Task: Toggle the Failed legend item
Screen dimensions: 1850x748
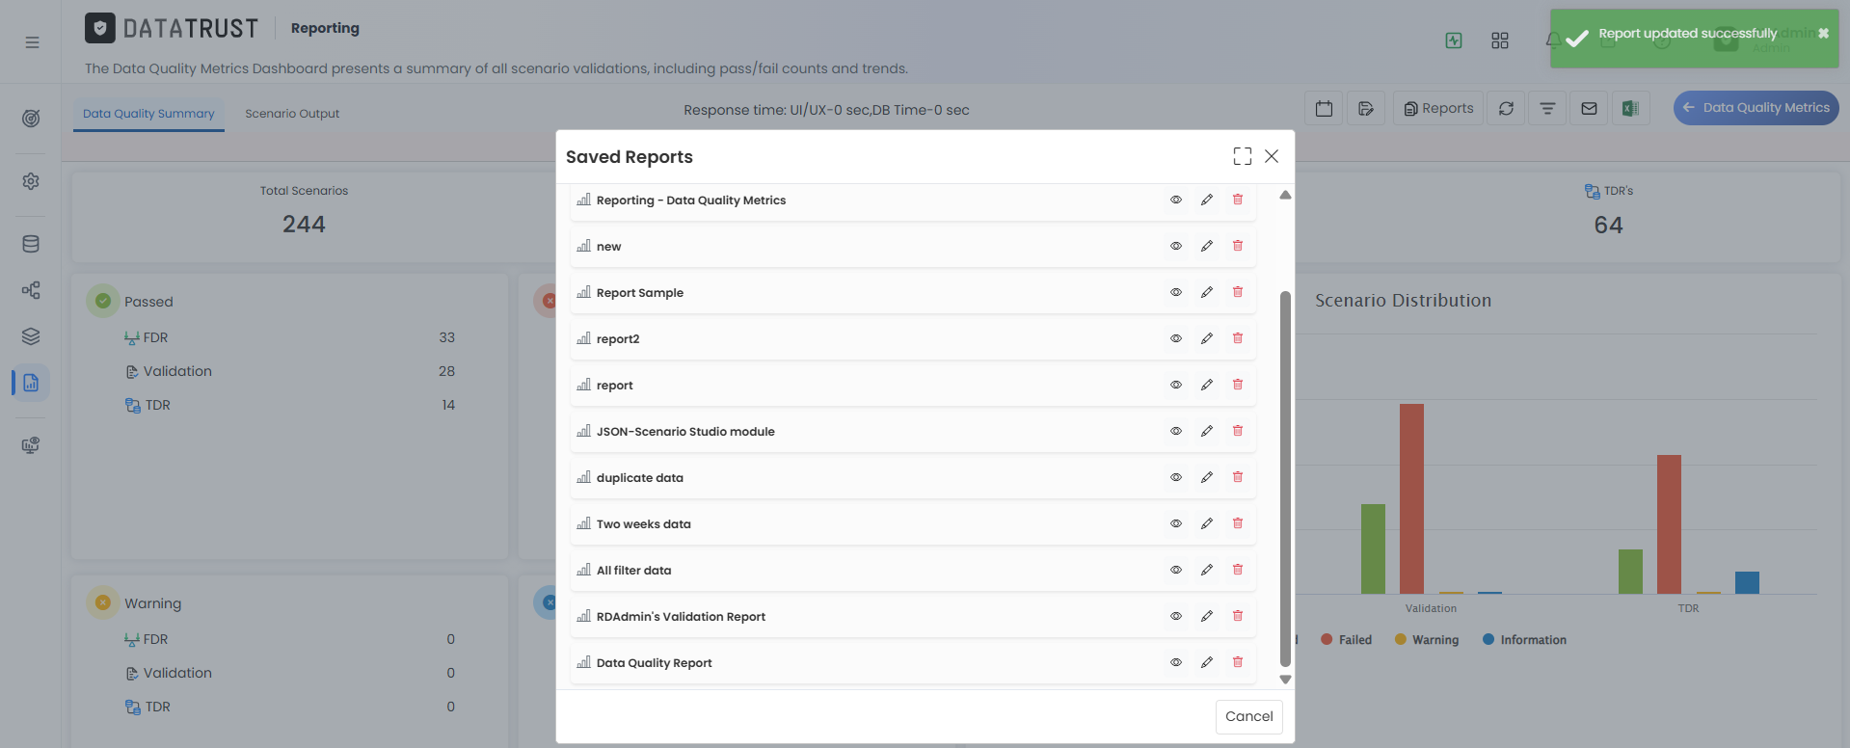Action: click(x=1346, y=640)
